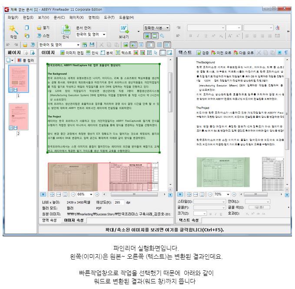295x289 pixels.
Task: Send result to Word with 보내기
Action: pyautogui.click(x=124, y=32)
